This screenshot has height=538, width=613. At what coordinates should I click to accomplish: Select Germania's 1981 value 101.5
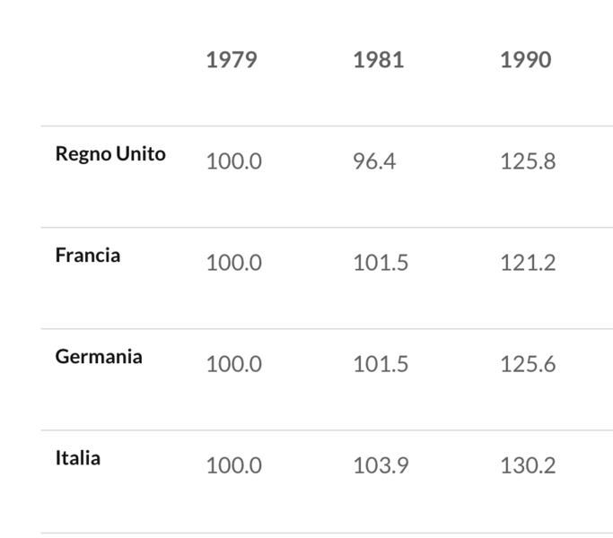(381, 365)
